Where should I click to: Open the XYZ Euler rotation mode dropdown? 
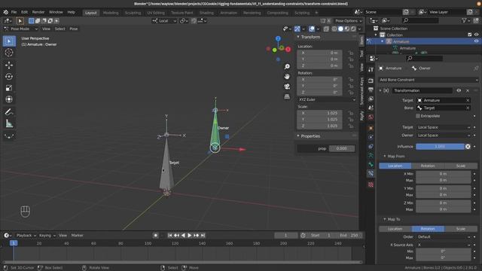point(327,100)
